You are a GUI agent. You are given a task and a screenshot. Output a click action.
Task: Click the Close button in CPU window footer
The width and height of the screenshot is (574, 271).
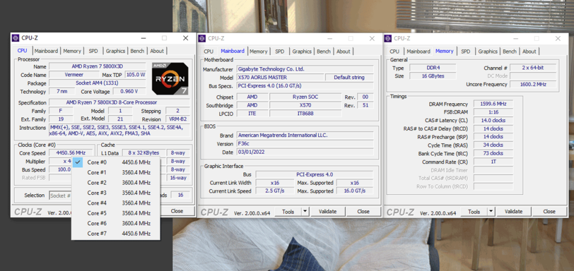(x=177, y=211)
